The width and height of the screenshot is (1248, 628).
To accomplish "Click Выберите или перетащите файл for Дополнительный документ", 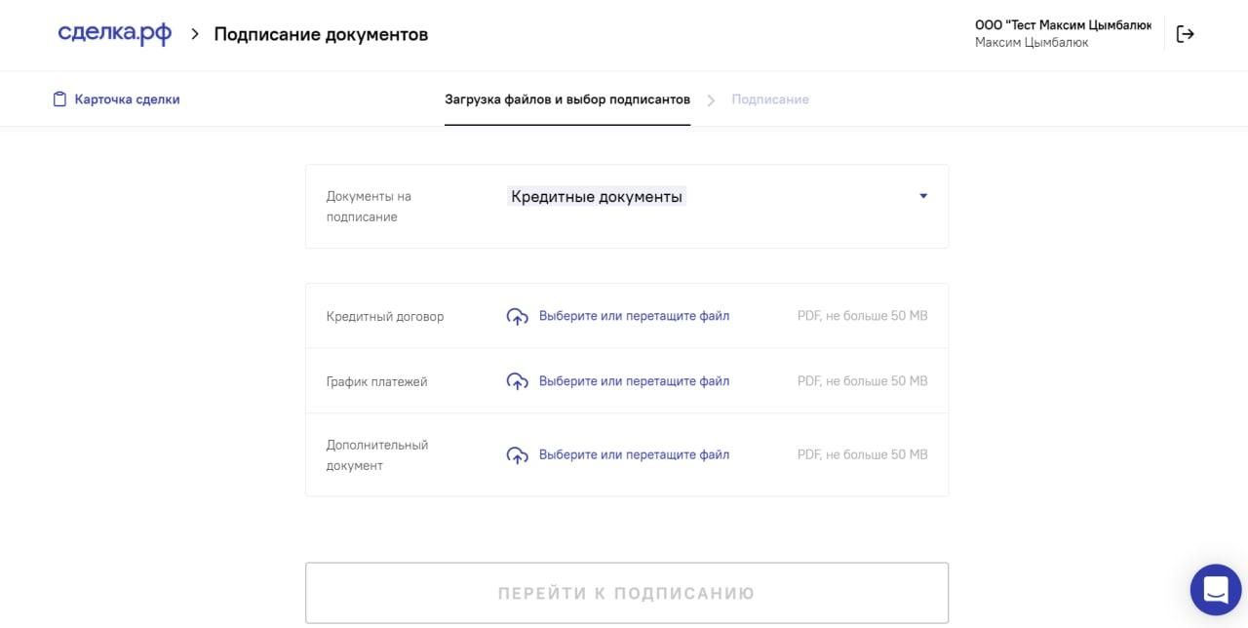I will coord(633,453).
